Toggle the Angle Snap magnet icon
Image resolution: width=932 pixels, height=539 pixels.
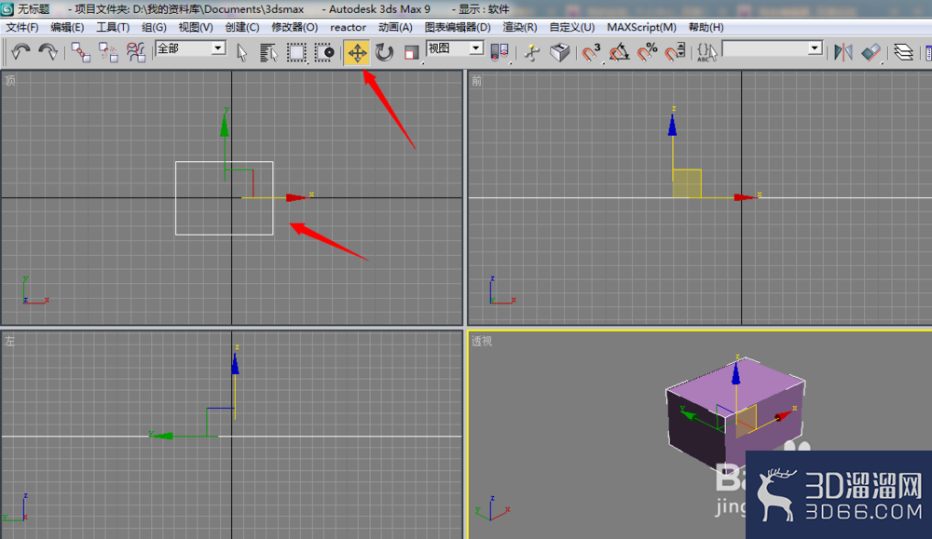619,52
